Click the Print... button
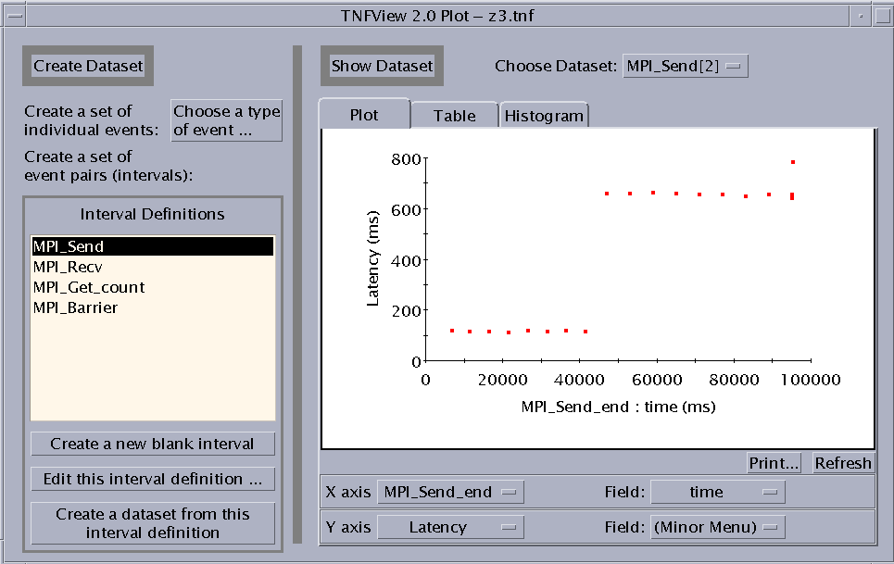The height and width of the screenshot is (564, 894). click(774, 463)
